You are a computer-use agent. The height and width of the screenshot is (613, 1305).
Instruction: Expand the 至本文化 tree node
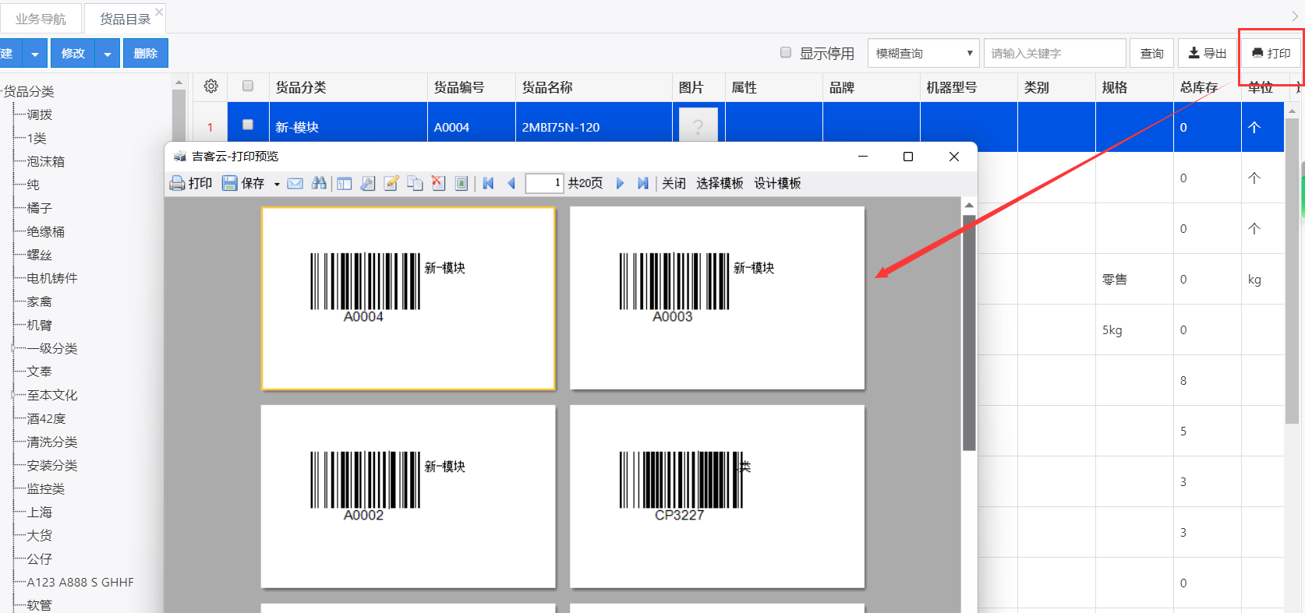(13, 395)
